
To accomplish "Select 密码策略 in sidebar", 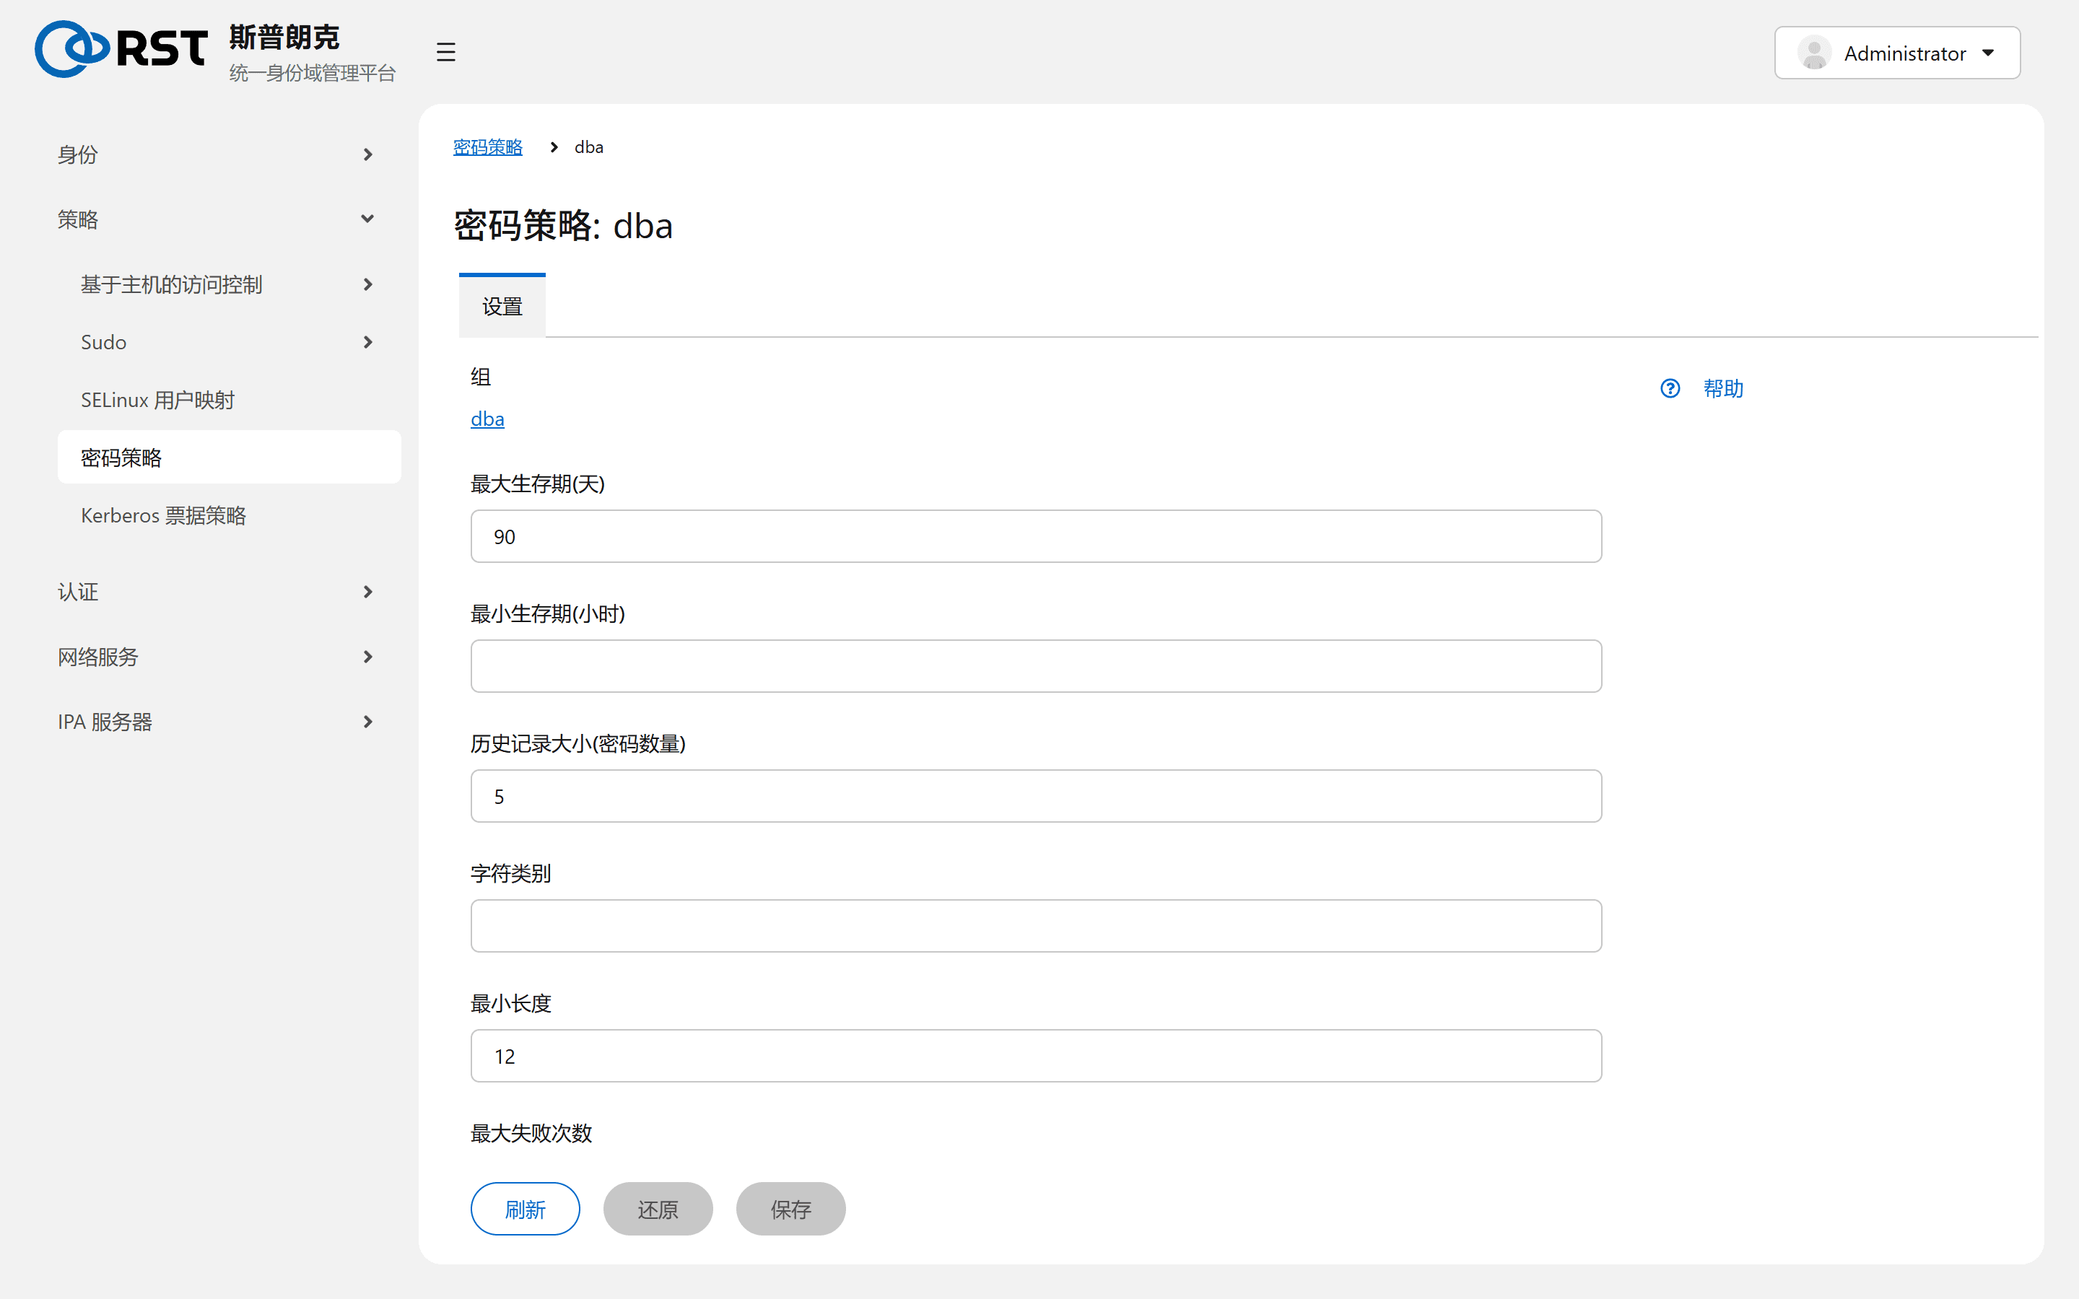I will [229, 457].
